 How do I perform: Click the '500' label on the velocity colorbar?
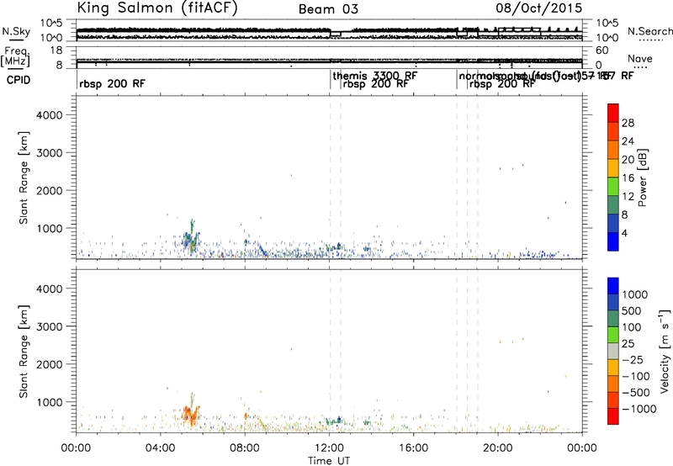point(632,310)
